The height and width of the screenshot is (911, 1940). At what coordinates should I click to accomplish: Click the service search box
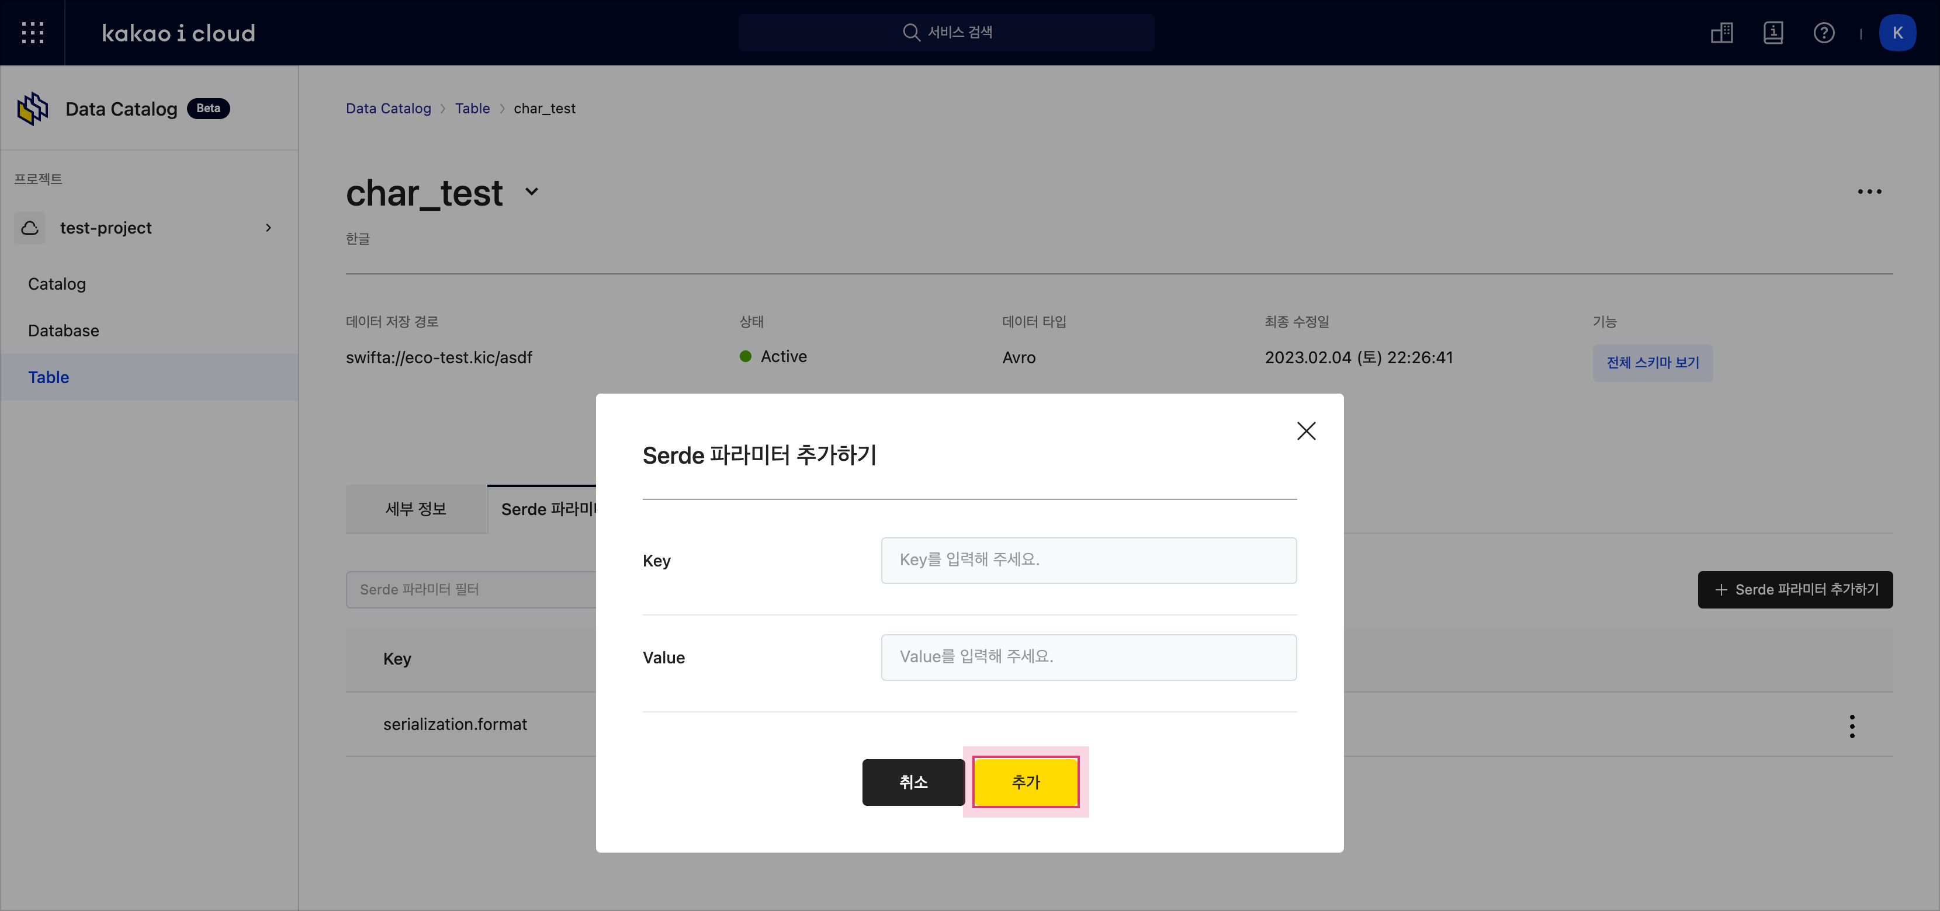click(946, 32)
